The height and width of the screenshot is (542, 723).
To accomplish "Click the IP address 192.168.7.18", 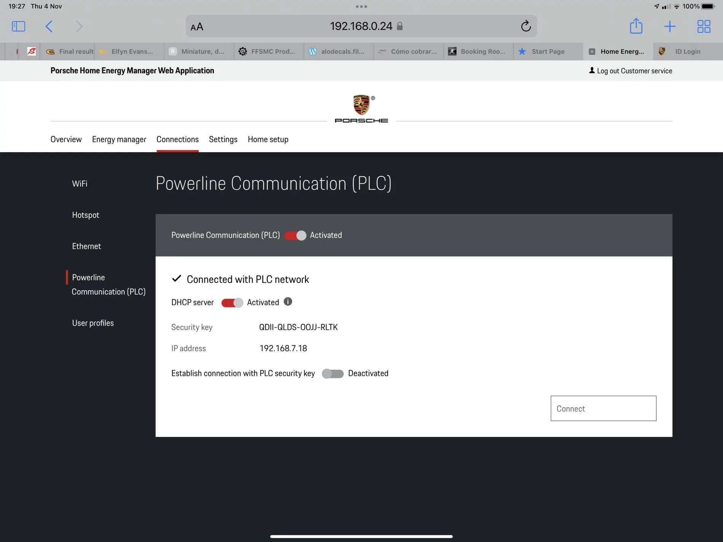I will point(283,348).
